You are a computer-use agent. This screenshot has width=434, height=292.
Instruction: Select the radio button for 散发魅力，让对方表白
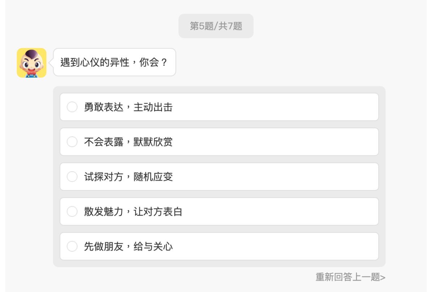click(x=72, y=211)
